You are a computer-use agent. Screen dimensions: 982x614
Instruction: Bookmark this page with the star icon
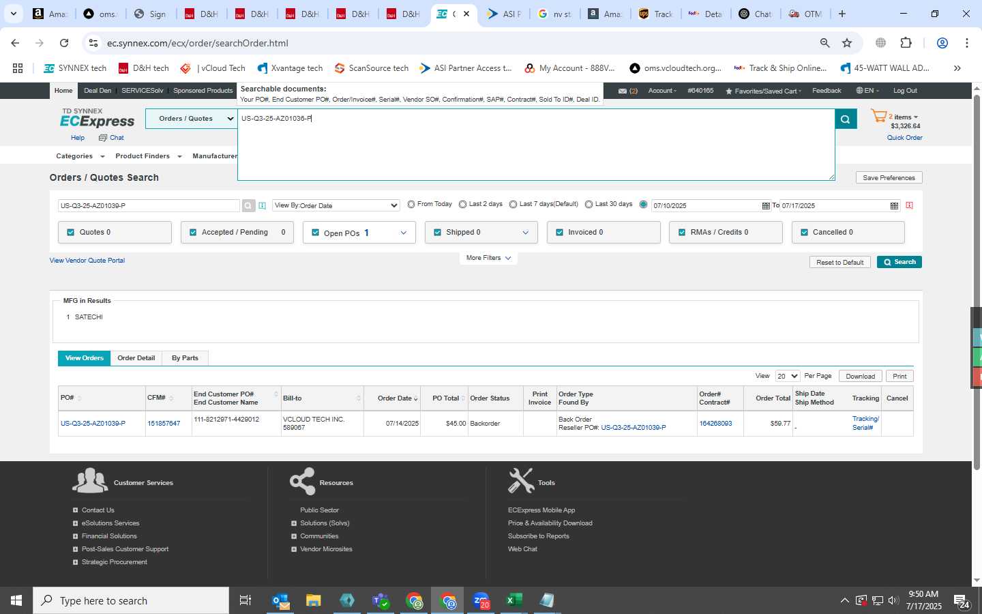coord(847,43)
